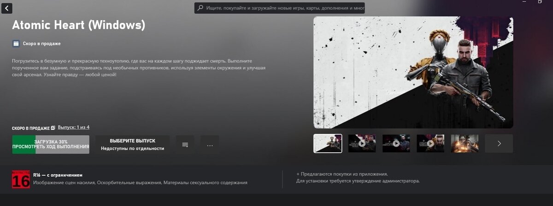Click the search magnifier icon
553x206 pixels.
point(200,8)
